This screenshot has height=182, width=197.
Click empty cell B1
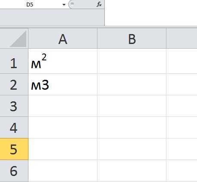pos(132,61)
